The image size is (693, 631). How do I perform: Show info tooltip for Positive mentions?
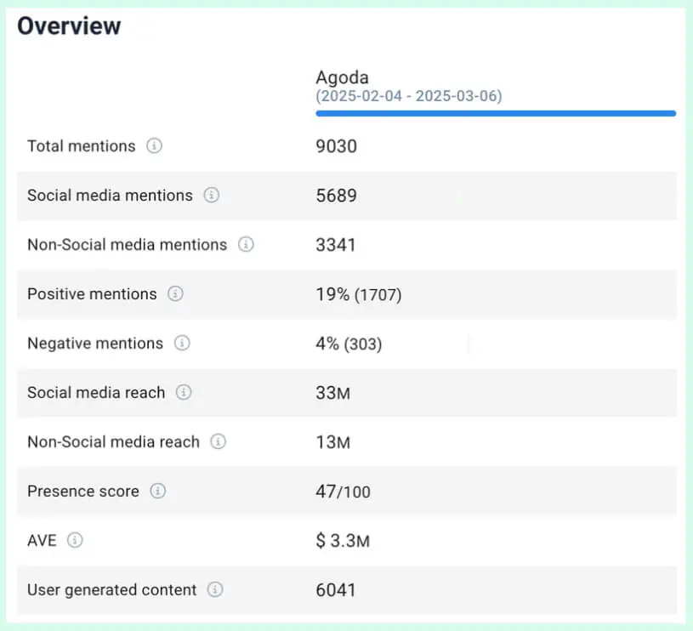(175, 293)
